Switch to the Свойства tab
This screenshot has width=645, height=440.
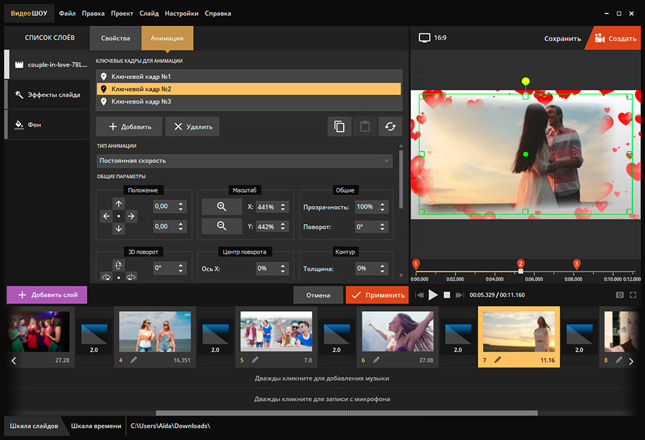[x=116, y=39]
